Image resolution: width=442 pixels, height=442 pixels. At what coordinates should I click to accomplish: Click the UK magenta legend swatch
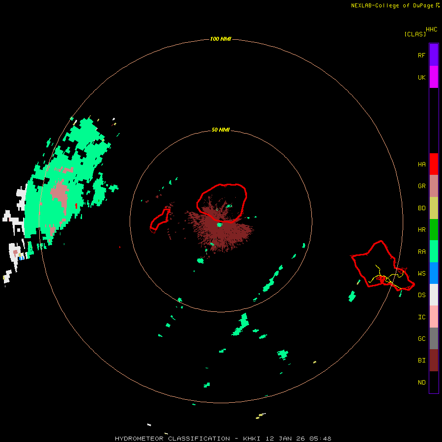pyautogui.click(x=434, y=77)
